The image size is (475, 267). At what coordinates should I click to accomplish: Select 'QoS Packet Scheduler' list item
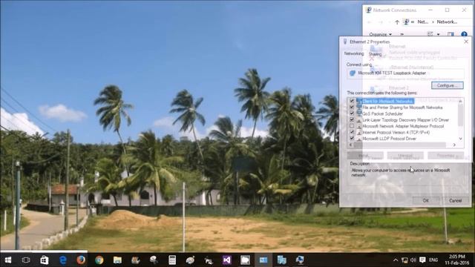[x=383, y=113]
